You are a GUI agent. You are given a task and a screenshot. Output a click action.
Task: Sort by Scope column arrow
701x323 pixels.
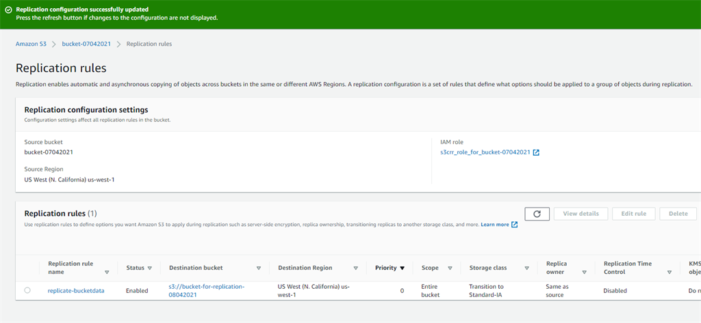coord(450,268)
